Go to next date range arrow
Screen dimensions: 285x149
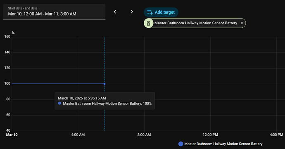[x=132, y=12]
